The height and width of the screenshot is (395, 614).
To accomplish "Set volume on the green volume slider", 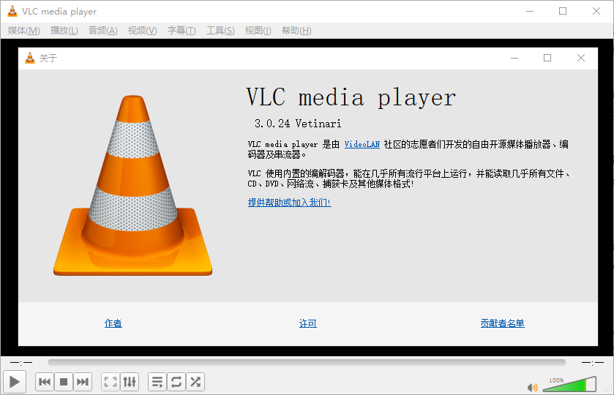I will coord(569,385).
